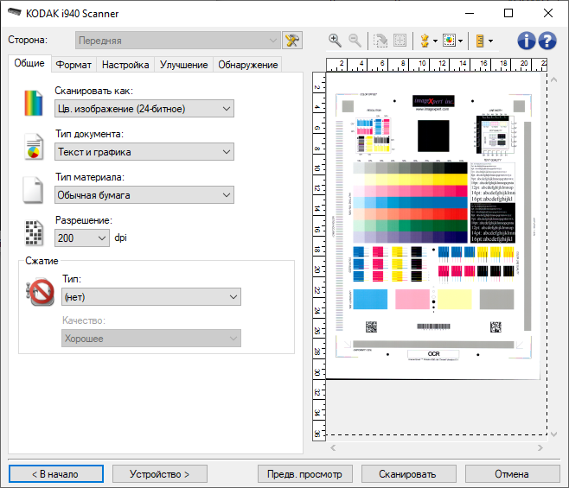The image size is (569, 488).
Task: Open the resolution dpi dropdown
Action: [82, 238]
